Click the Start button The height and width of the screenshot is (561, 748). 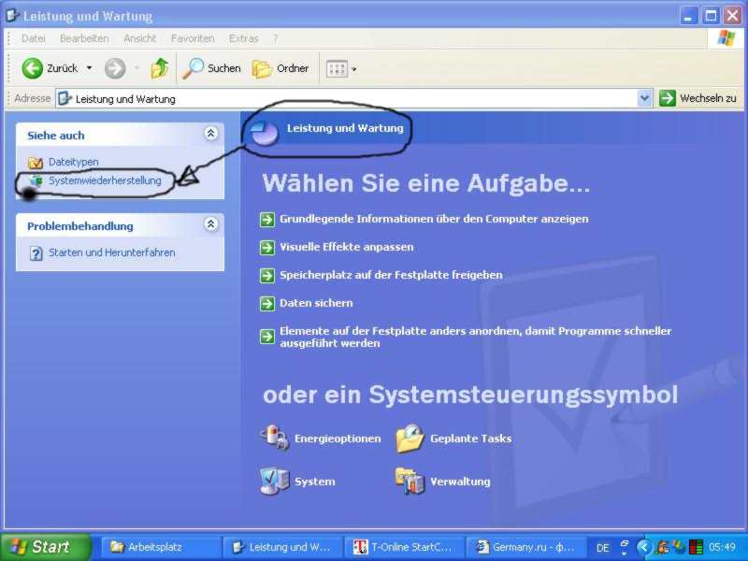coord(44,547)
